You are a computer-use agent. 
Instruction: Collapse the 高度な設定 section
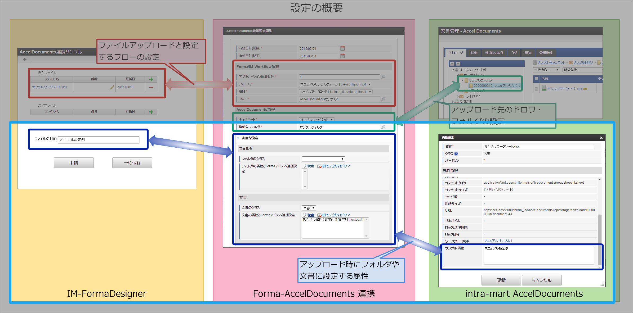coord(238,138)
